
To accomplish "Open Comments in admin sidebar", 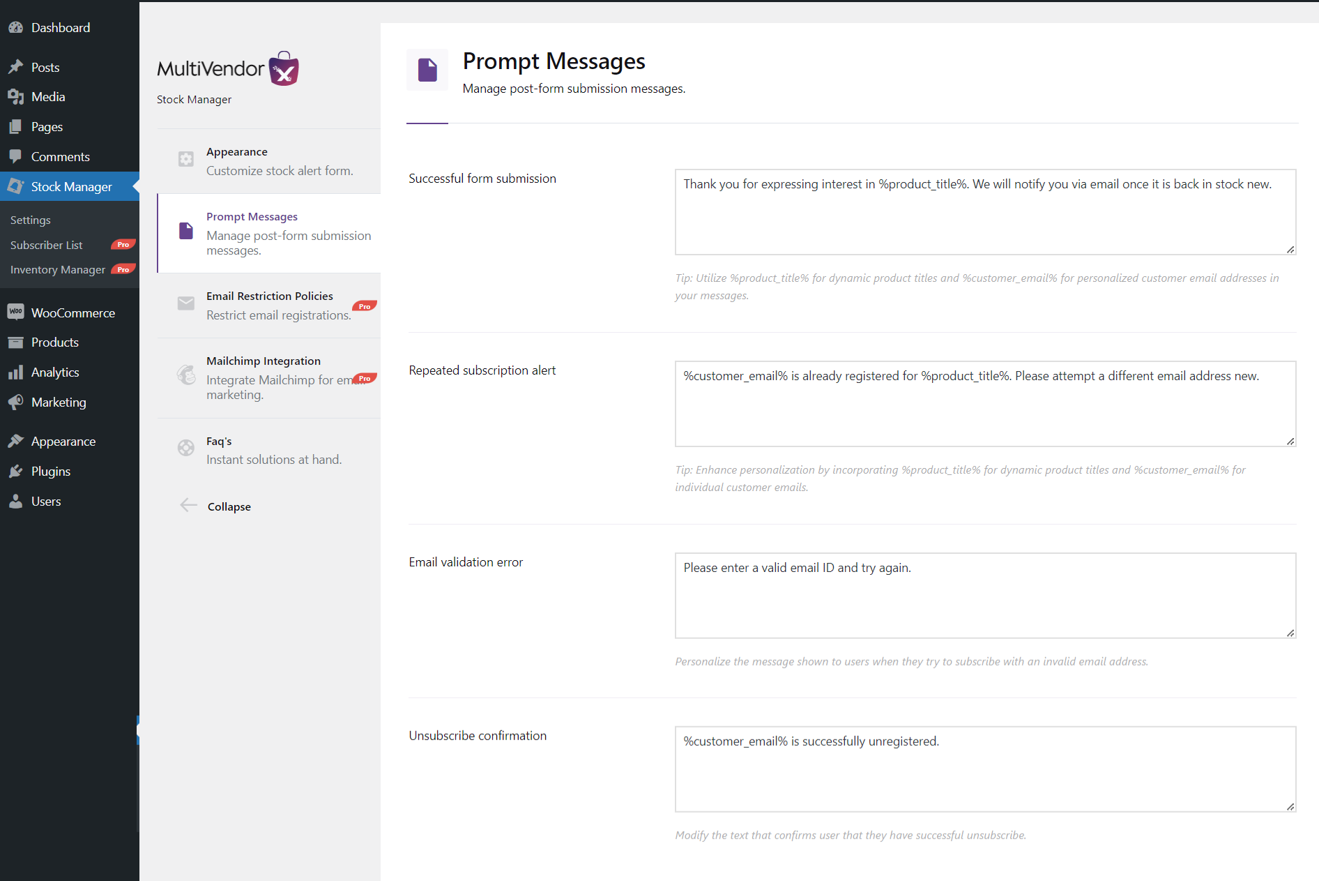I will pos(70,157).
